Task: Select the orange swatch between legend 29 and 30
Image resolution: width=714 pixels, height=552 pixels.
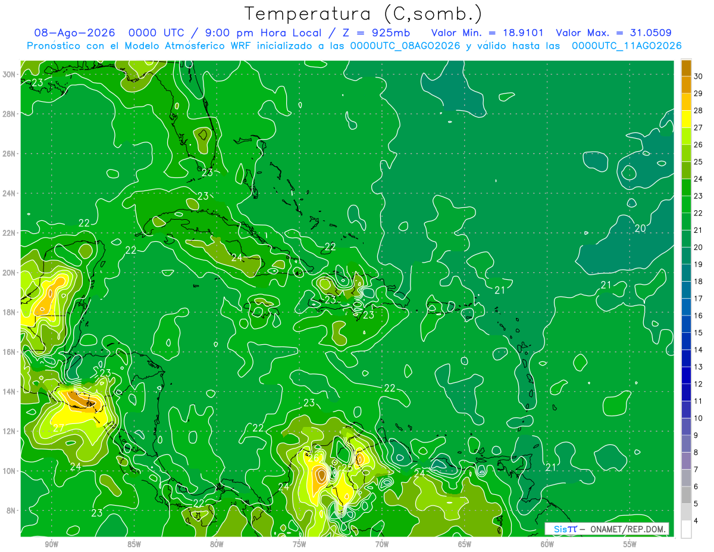Action: 686,85
